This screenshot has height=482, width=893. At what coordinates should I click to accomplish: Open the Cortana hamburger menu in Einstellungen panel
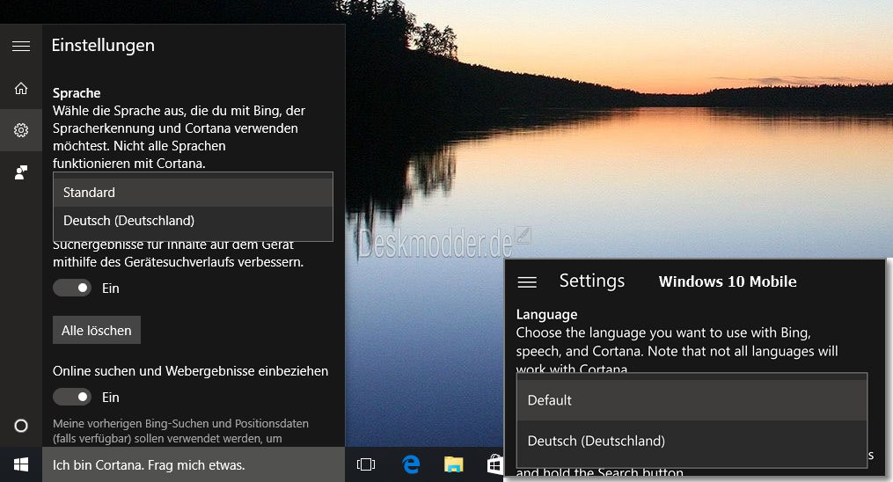click(21, 46)
